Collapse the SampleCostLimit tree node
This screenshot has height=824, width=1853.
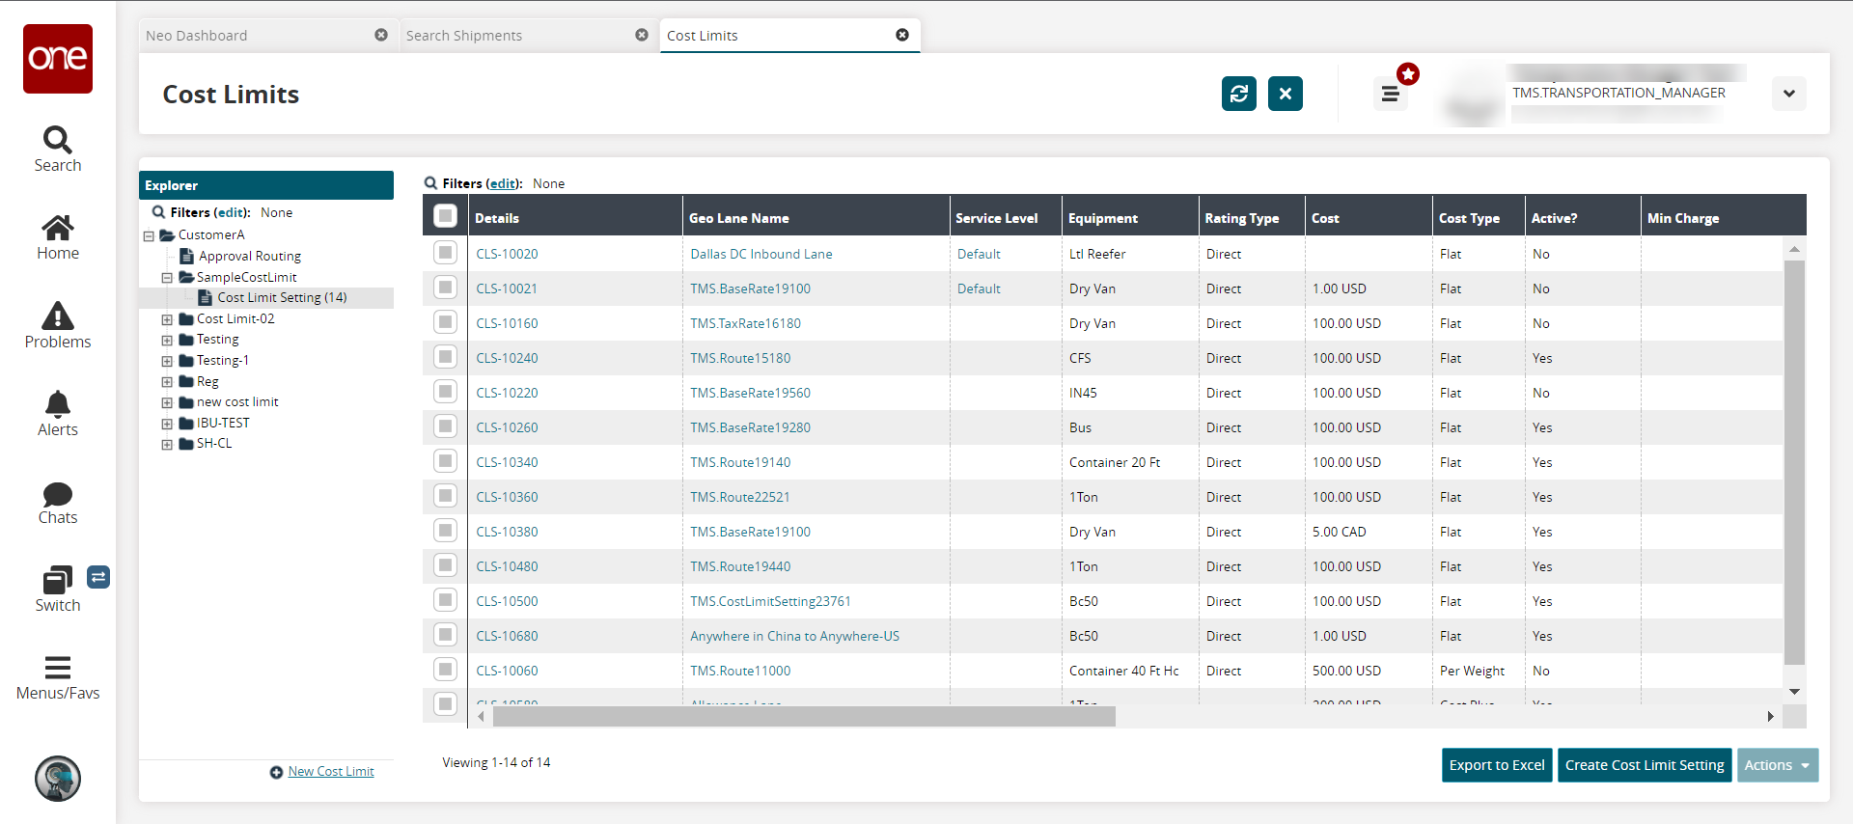tap(167, 278)
